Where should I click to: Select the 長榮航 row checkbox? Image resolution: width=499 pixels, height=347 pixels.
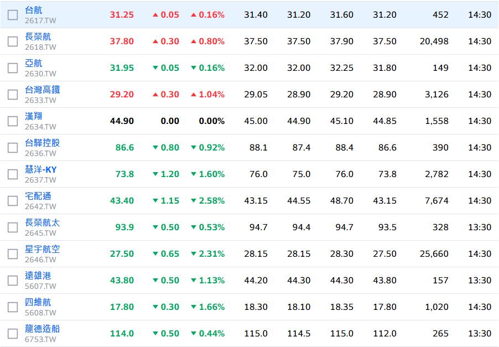[x=13, y=42]
